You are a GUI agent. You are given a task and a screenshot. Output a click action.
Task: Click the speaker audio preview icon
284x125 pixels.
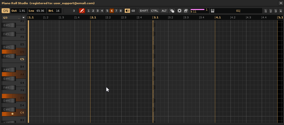tap(127, 11)
